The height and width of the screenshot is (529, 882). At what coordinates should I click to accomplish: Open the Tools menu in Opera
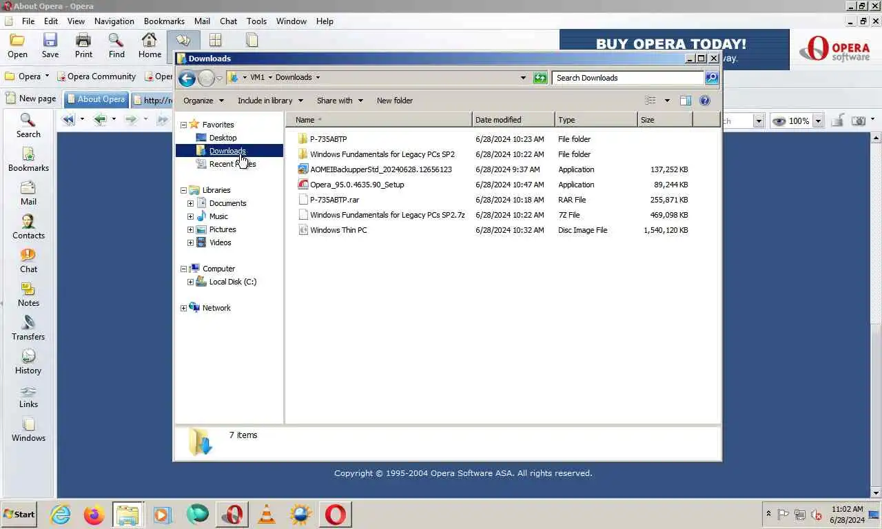tap(256, 21)
